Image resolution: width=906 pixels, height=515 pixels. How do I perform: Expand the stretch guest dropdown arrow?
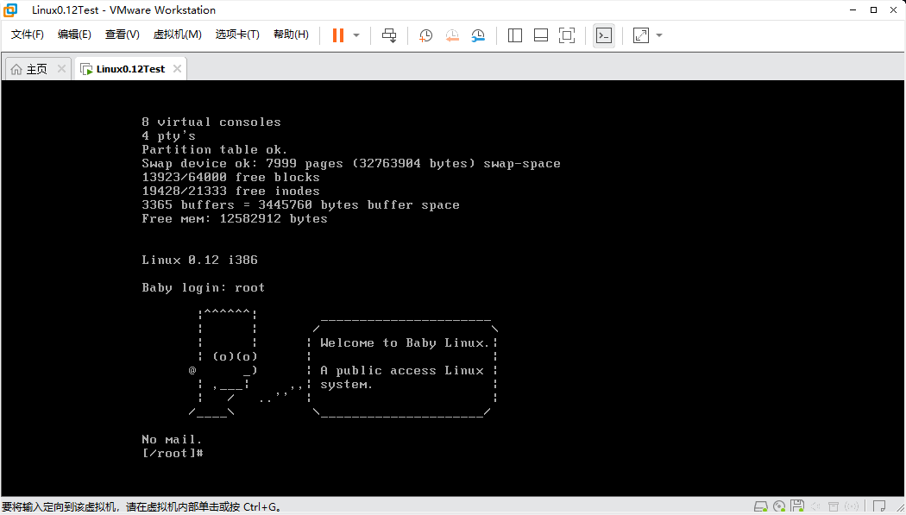(659, 35)
